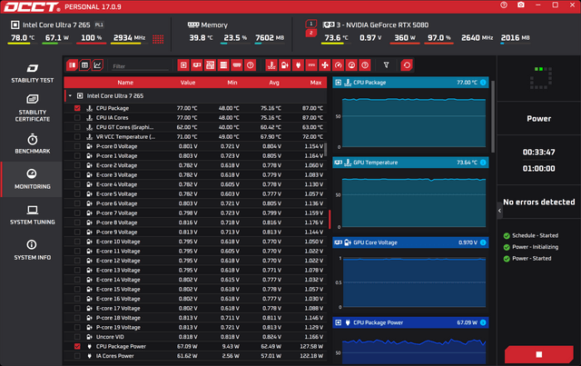This screenshot has height=366, width=581.
Task: Click the 'No errors detected' status text
Action: 538,203
